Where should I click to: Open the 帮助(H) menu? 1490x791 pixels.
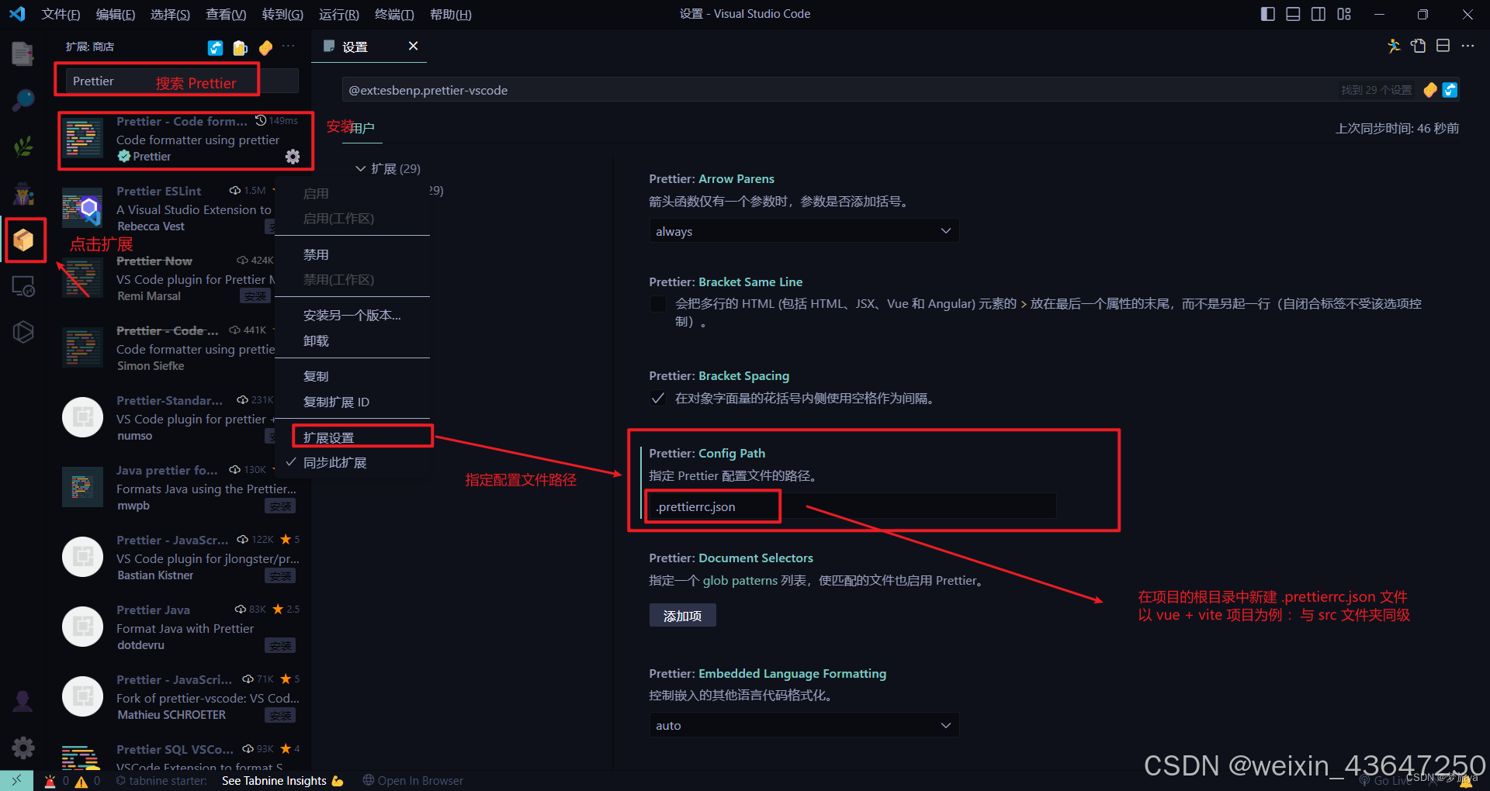tap(450, 14)
